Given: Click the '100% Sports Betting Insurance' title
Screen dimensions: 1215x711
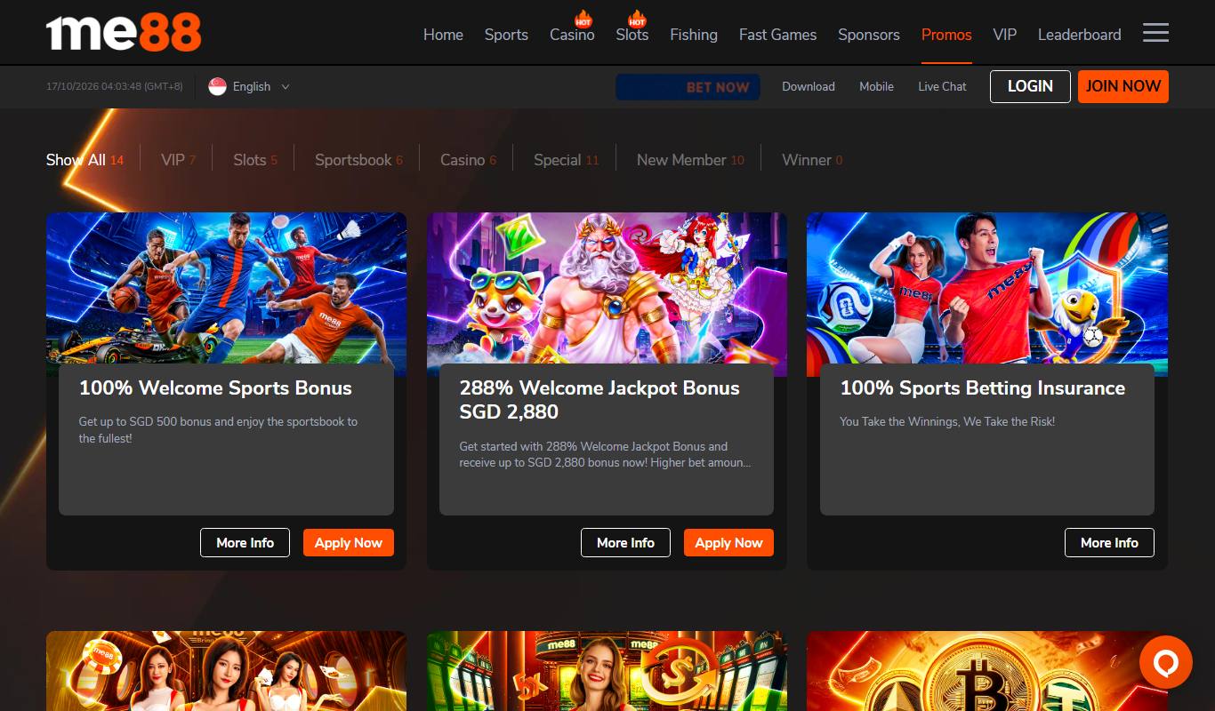Looking at the screenshot, I should [983, 388].
